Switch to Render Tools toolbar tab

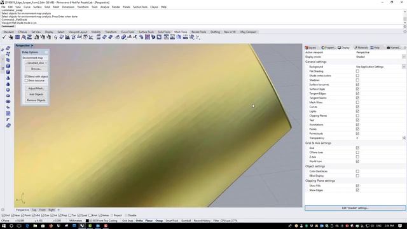pyautogui.click(x=198, y=32)
